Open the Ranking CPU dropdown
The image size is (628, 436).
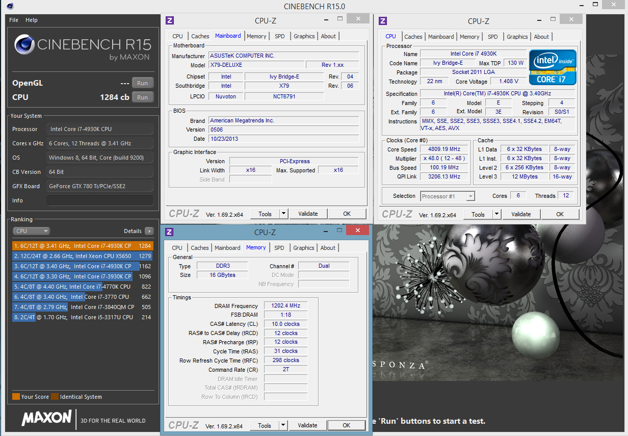point(32,231)
